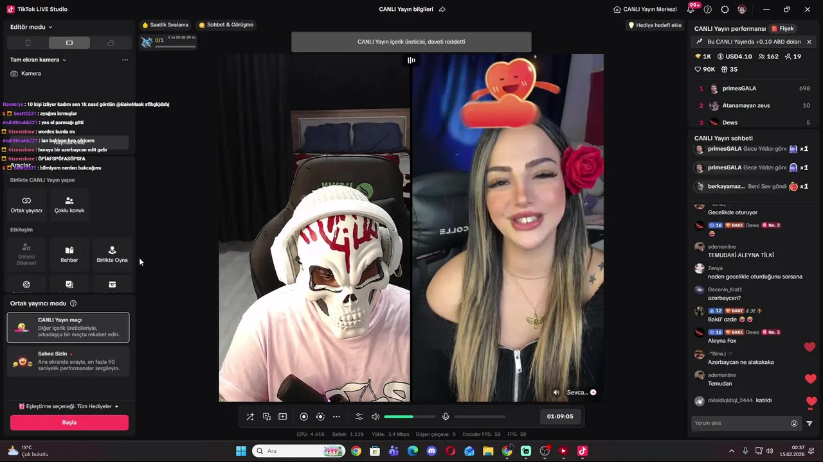Viewport: 823px width, 462px height.
Task: Click Windows Start button on taskbar
Action: click(241, 451)
